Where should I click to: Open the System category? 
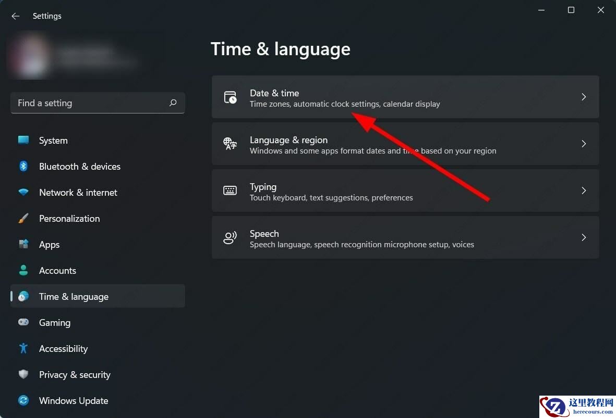(x=53, y=141)
